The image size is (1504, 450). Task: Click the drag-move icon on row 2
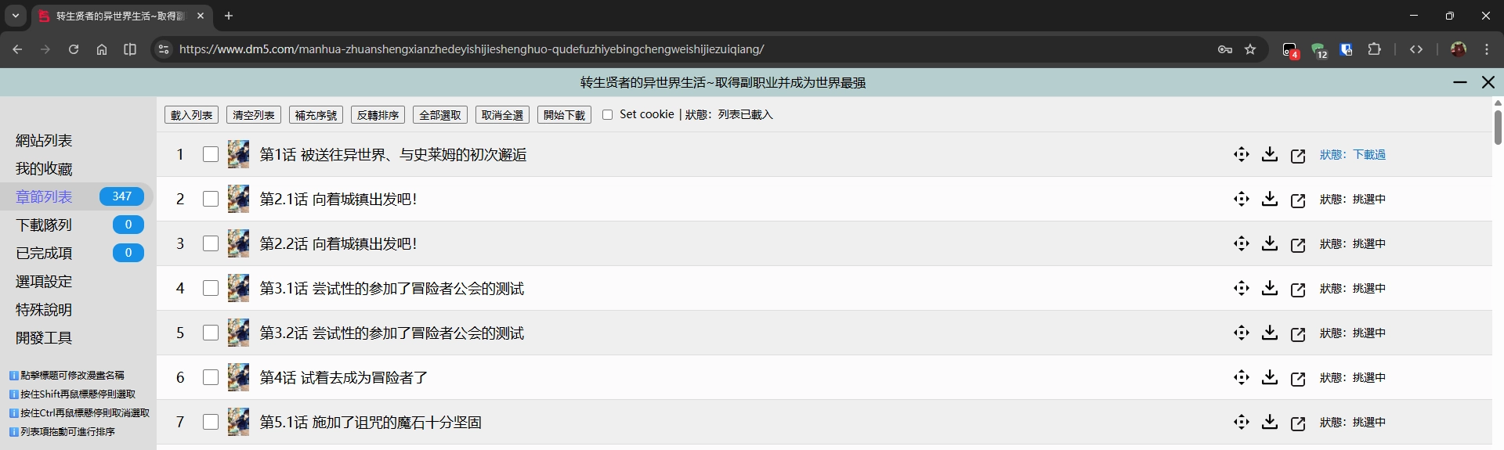[1241, 200]
